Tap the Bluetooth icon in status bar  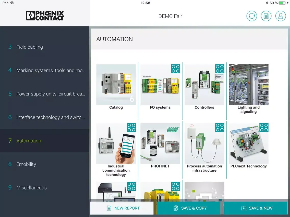(267, 3)
